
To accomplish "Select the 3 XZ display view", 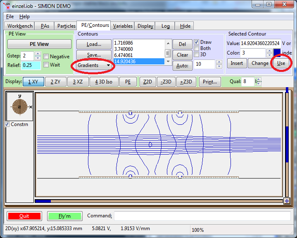I will click(x=78, y=82).
